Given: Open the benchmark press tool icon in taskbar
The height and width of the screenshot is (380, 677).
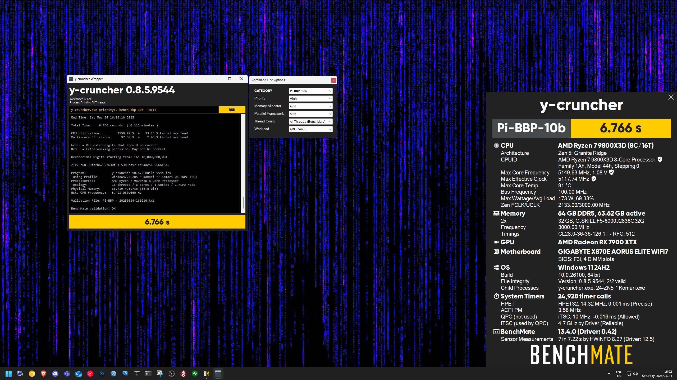Looking at the screenshot, I should (x=137, y=374).
